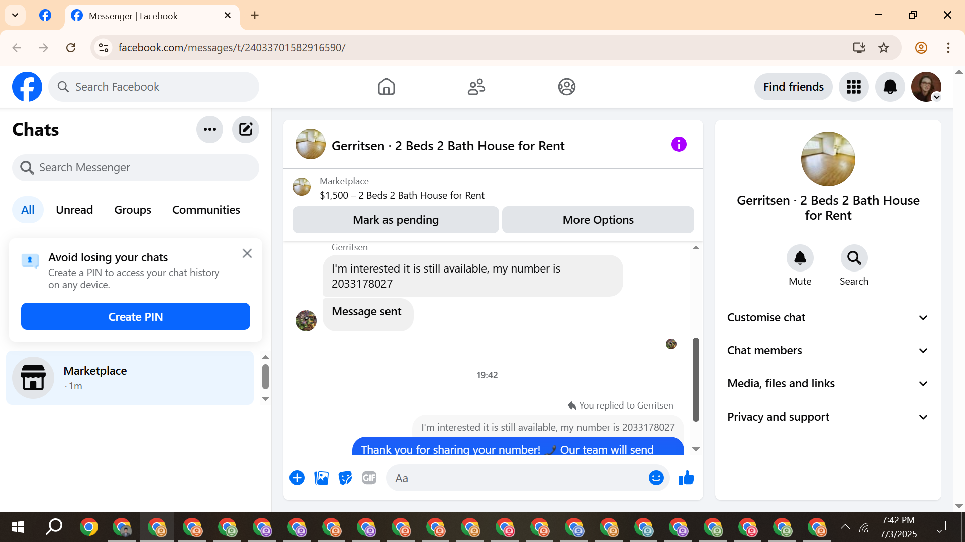Viewport: 965px width, 542px height.
Task: Dismiss the Avoid losing your chats card
Action: 247,253
